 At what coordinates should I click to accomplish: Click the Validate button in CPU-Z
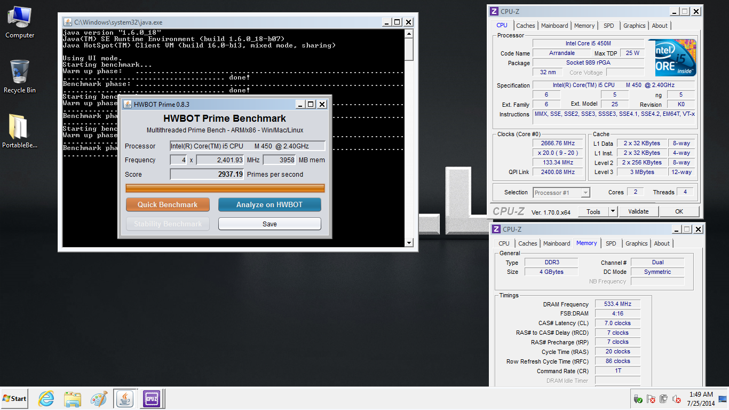click(x=638, y=211)
